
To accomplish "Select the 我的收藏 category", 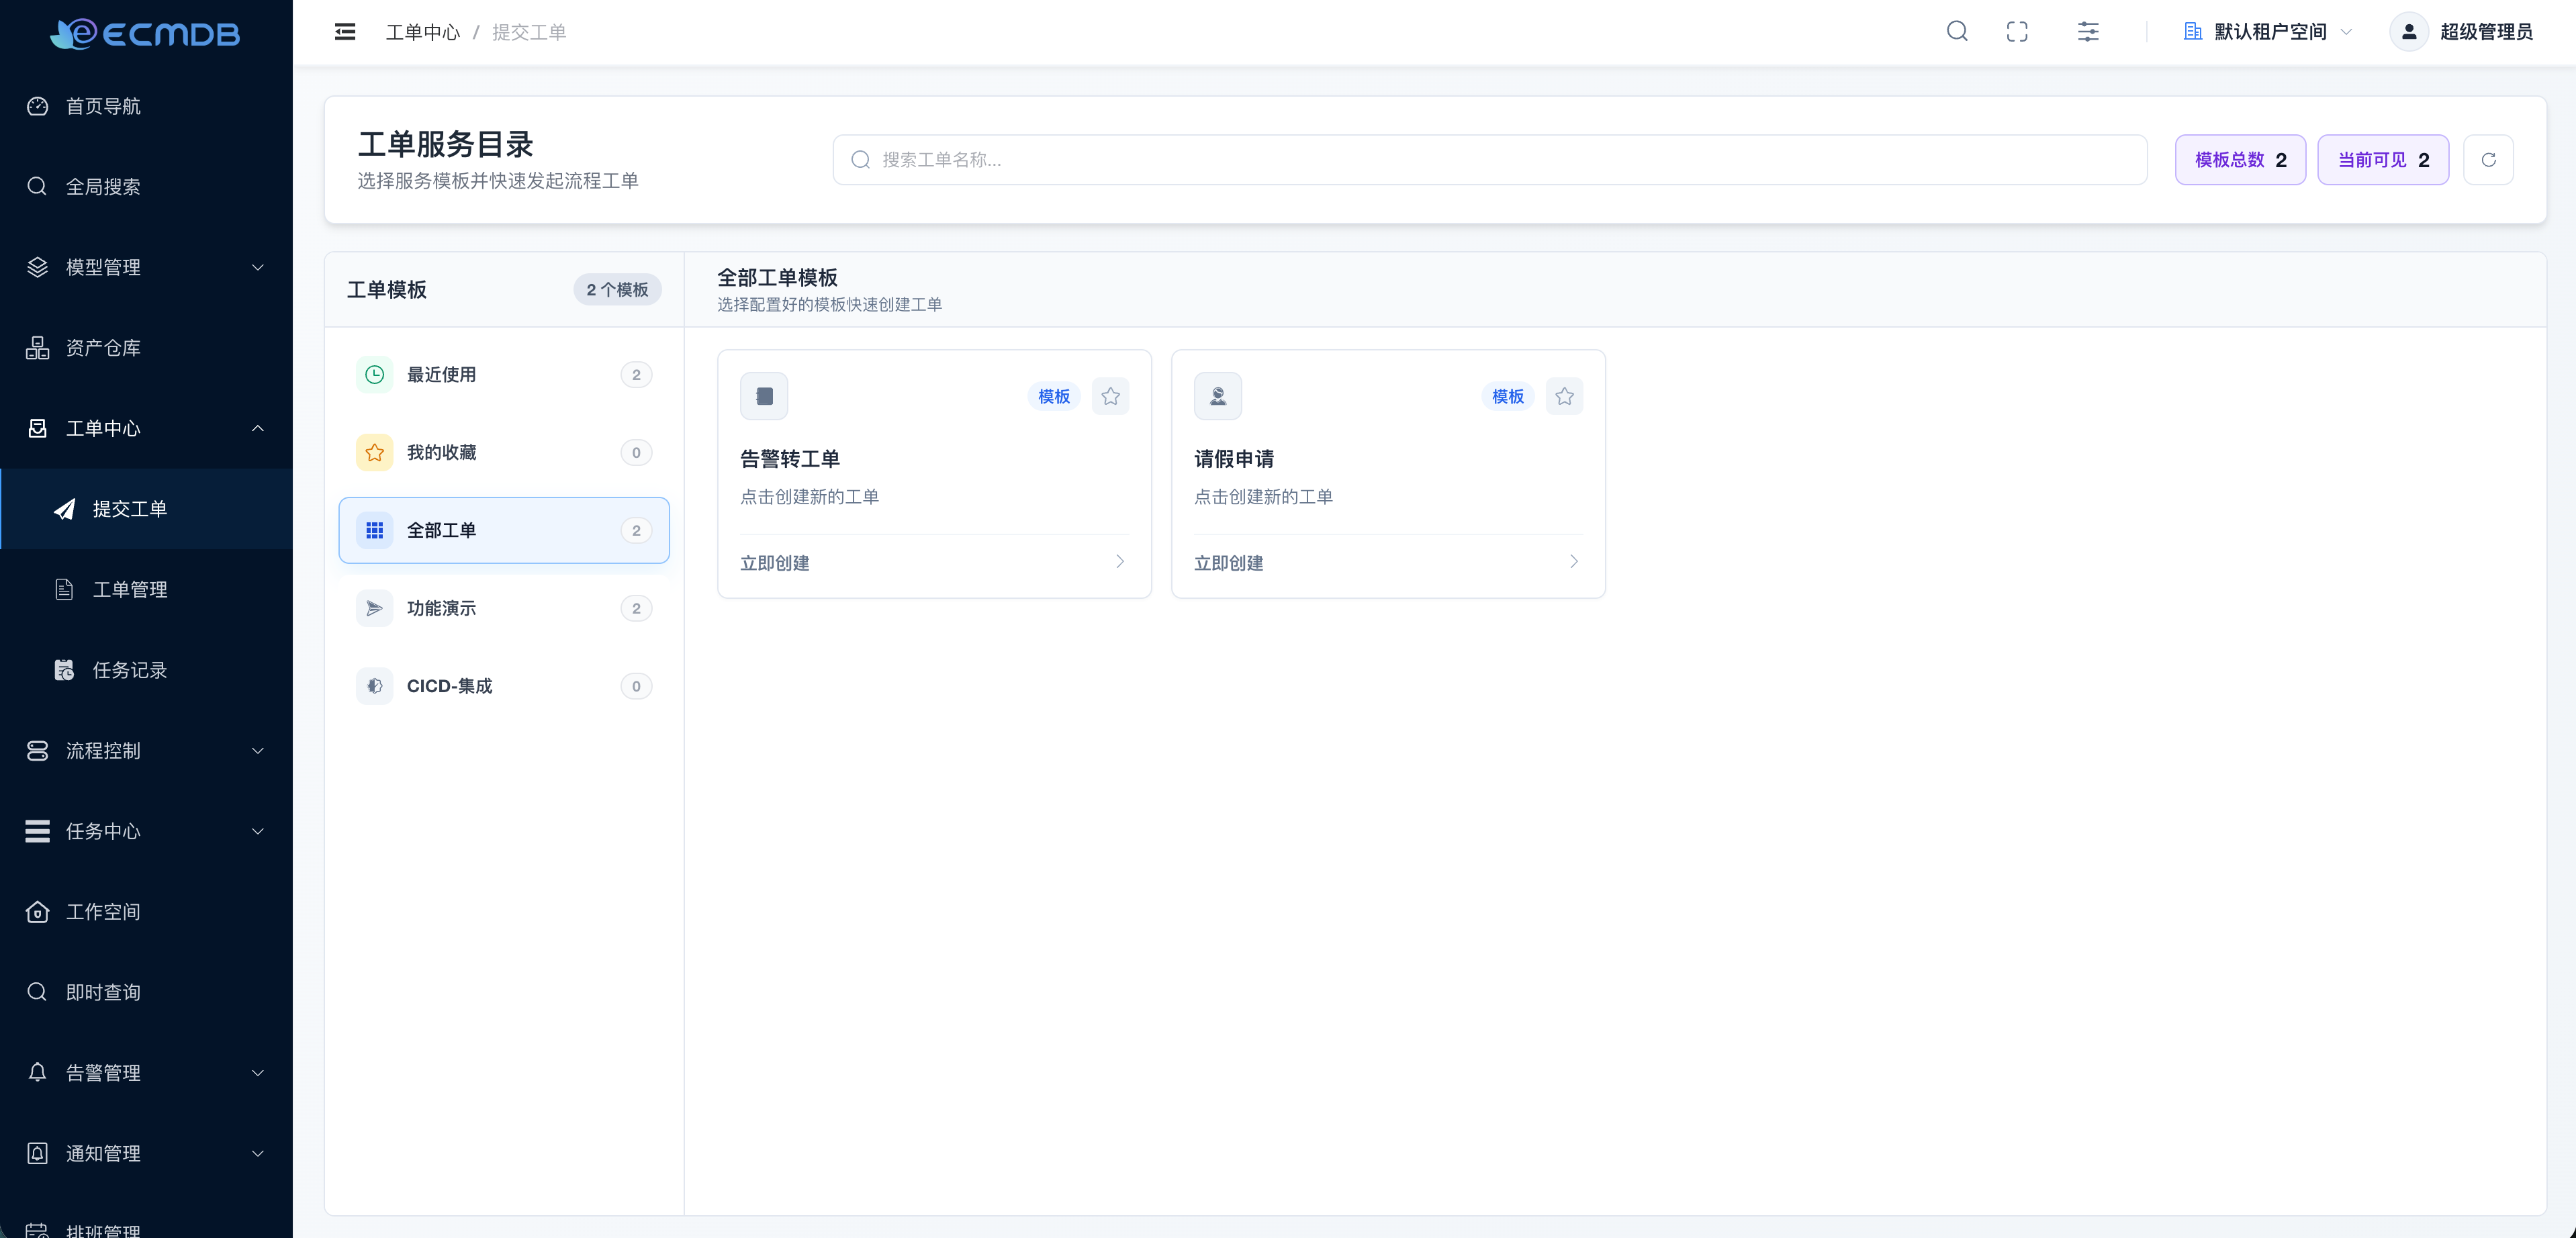I will (504, 452).
